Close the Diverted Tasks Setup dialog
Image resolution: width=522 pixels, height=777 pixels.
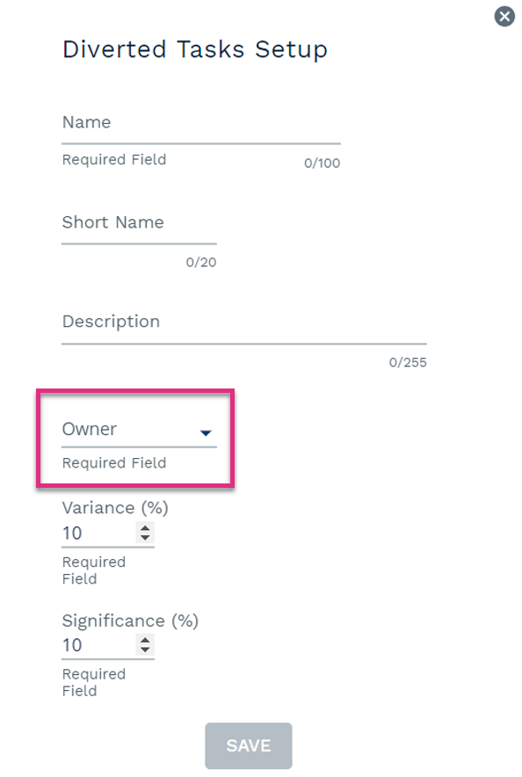click(504, 17)
